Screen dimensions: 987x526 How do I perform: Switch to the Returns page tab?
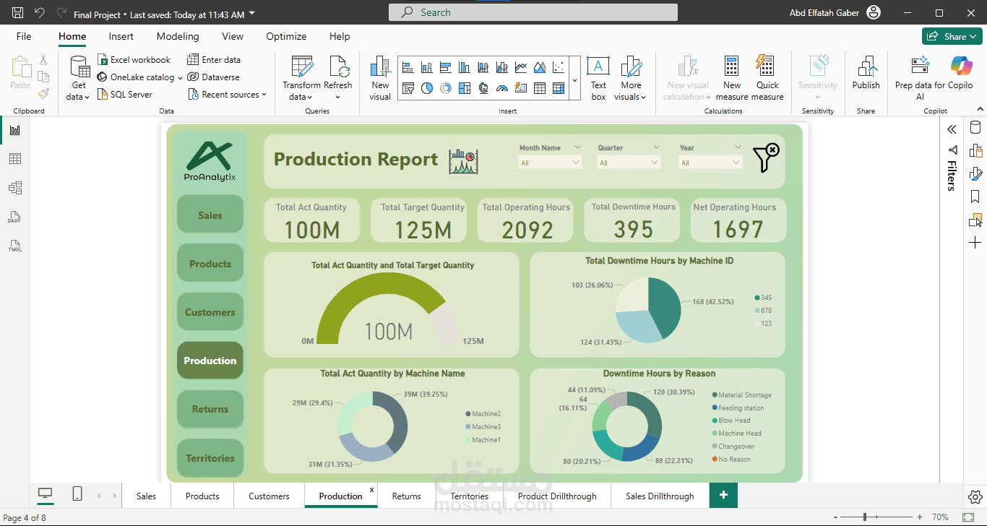pos(406,496)
